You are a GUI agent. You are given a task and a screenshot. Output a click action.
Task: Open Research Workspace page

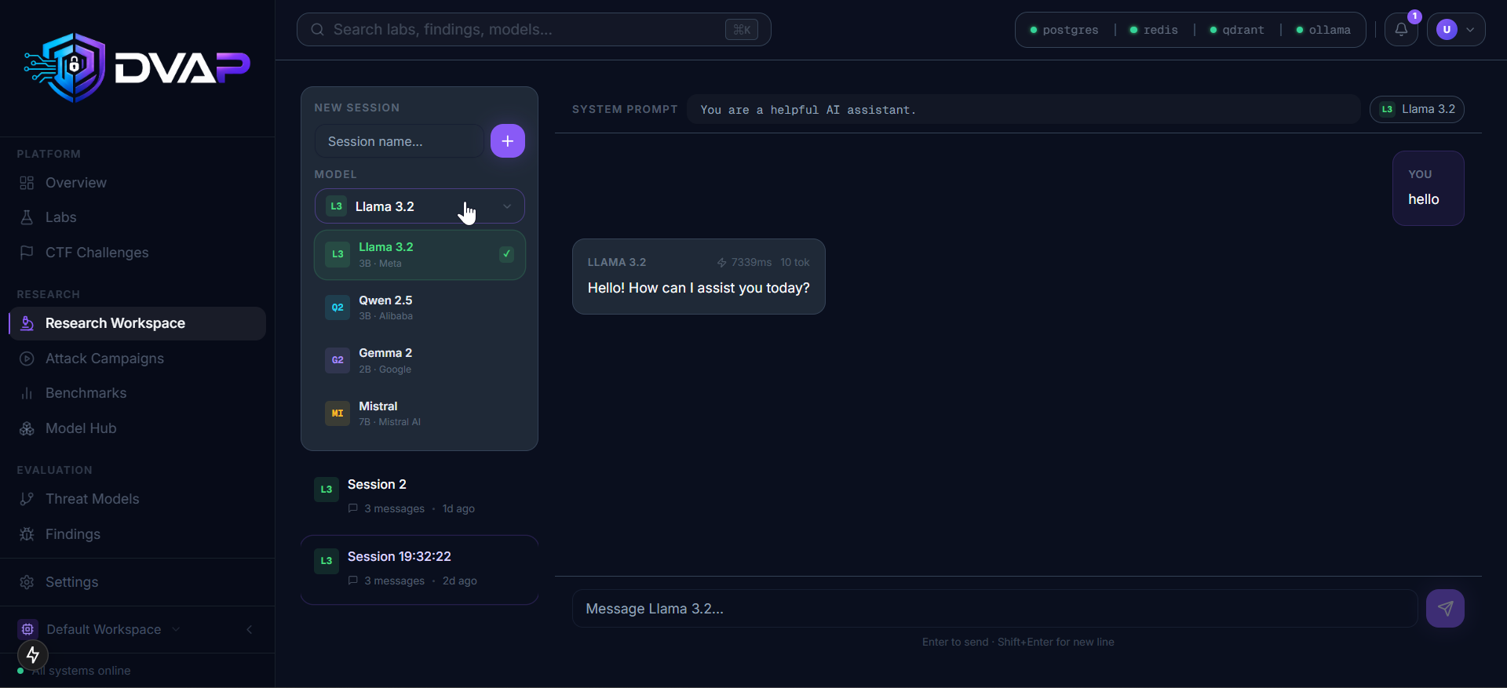click(137, 323)
